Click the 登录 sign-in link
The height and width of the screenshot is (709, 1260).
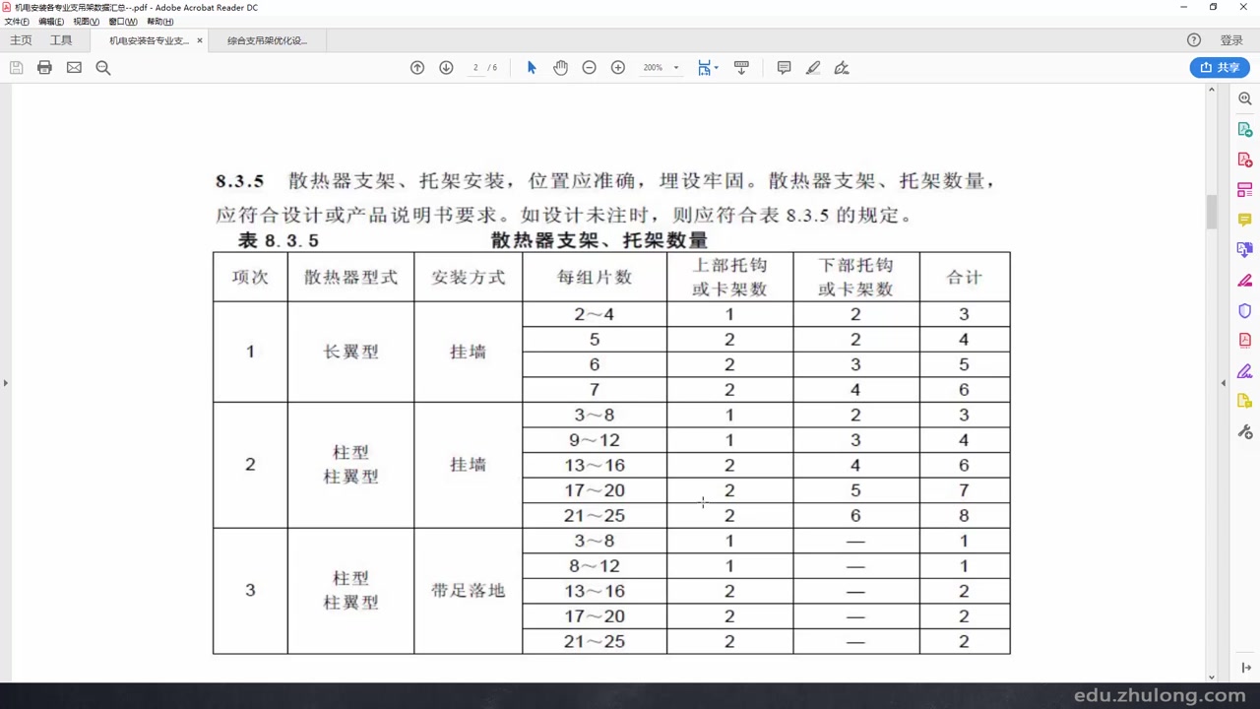(1231, 40)
